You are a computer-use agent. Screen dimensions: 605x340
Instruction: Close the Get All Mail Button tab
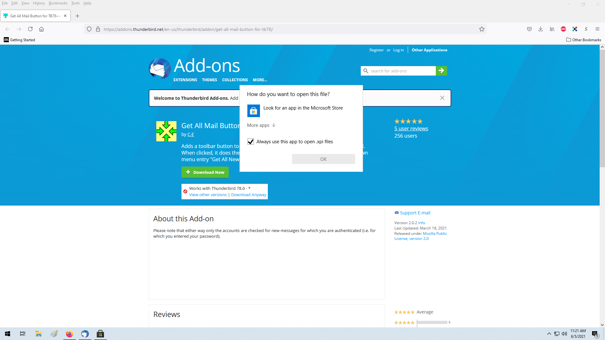coord(65,16)
